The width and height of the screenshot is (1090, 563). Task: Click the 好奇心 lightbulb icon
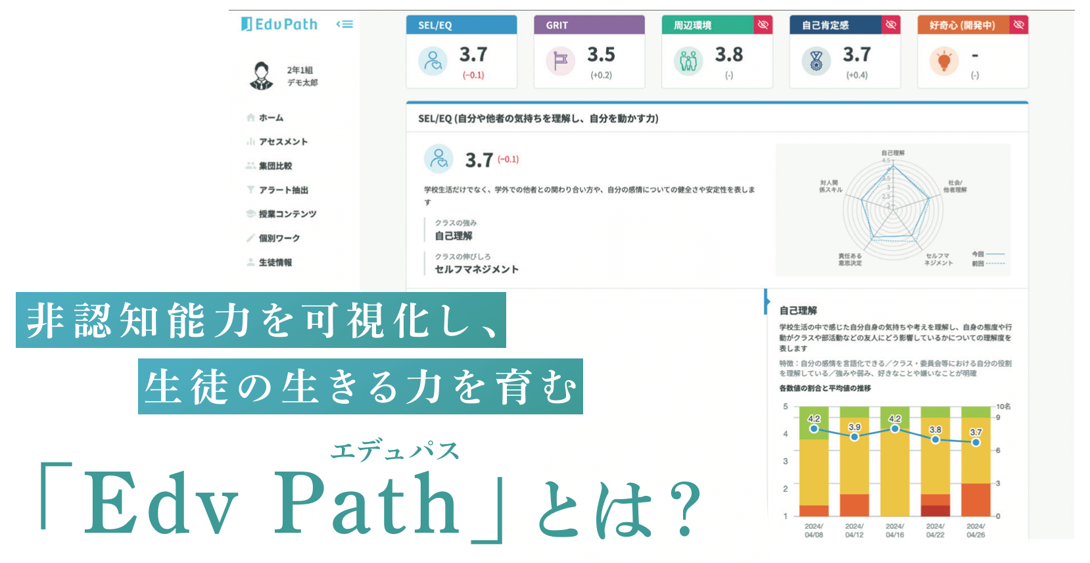click(944, 61)
